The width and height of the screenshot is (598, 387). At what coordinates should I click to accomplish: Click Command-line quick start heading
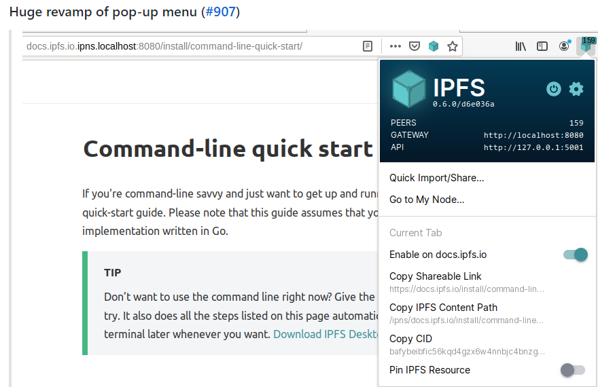[x=228, y=149]
